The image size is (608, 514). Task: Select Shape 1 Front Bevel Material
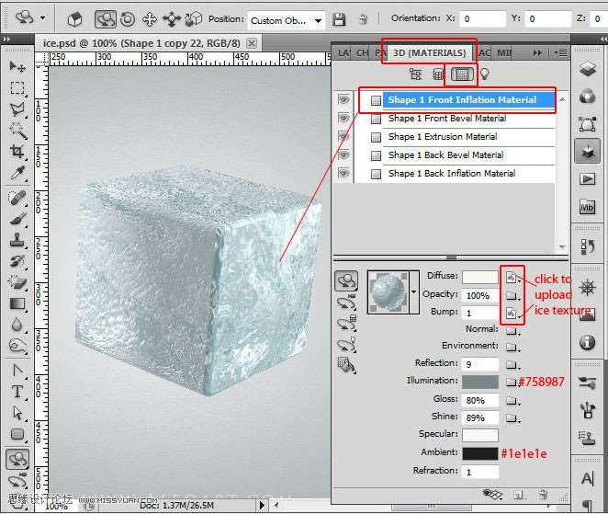coord(447,118)
